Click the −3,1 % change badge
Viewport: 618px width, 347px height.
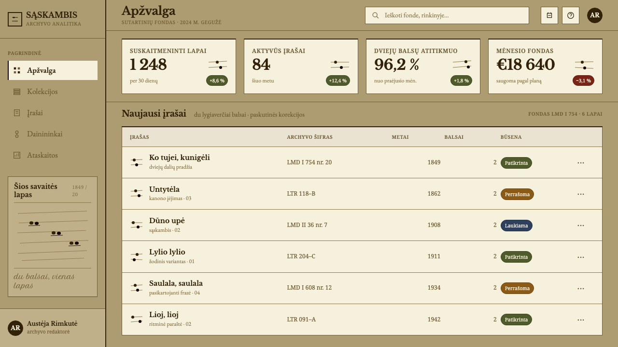tap(583, 80)
